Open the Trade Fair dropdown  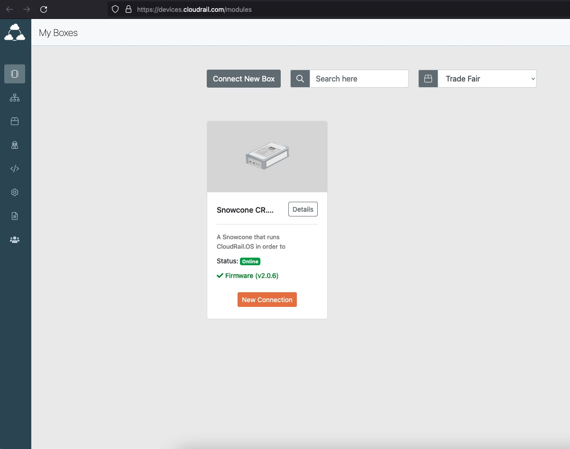(x=487, y=79)
